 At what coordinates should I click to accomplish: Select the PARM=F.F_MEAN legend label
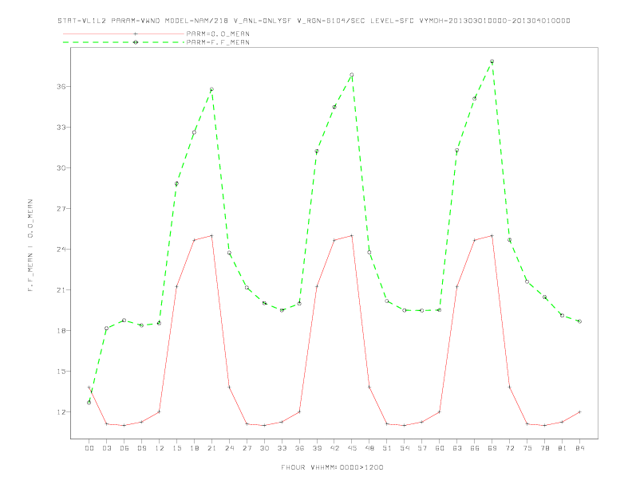click(218, 42)
